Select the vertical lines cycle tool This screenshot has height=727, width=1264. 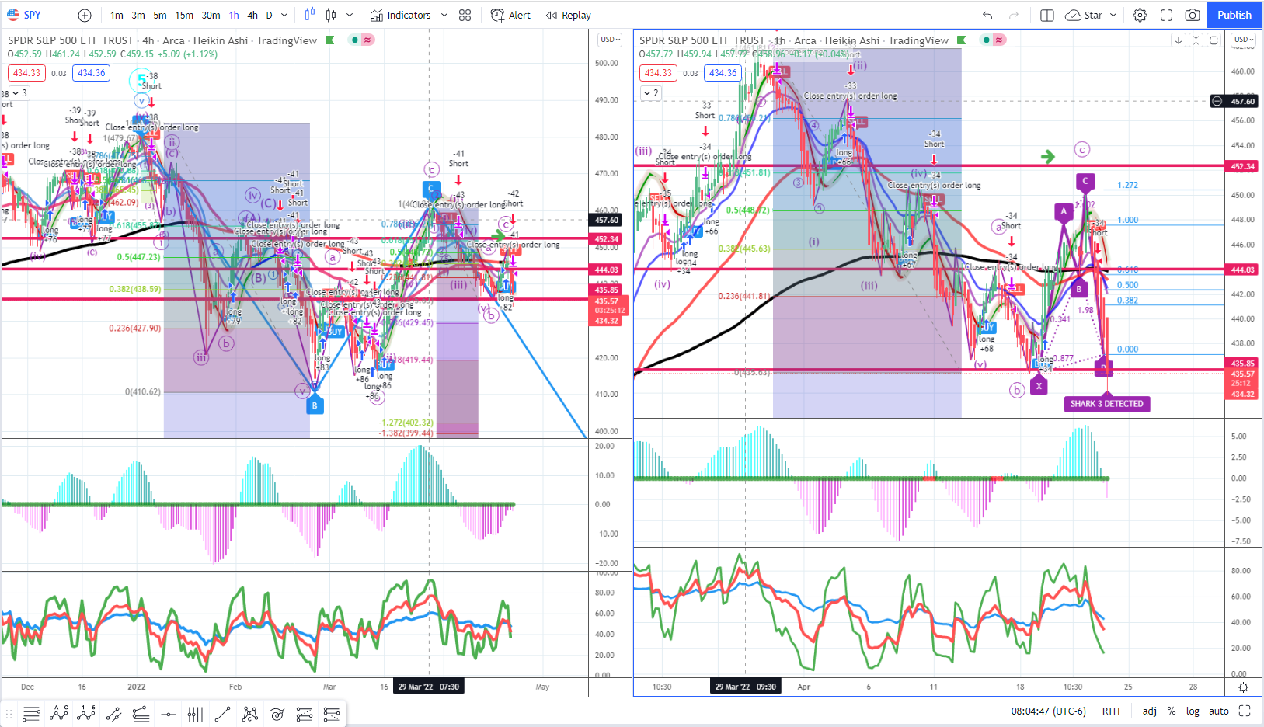pyautogui.click(x=195, y=713)
